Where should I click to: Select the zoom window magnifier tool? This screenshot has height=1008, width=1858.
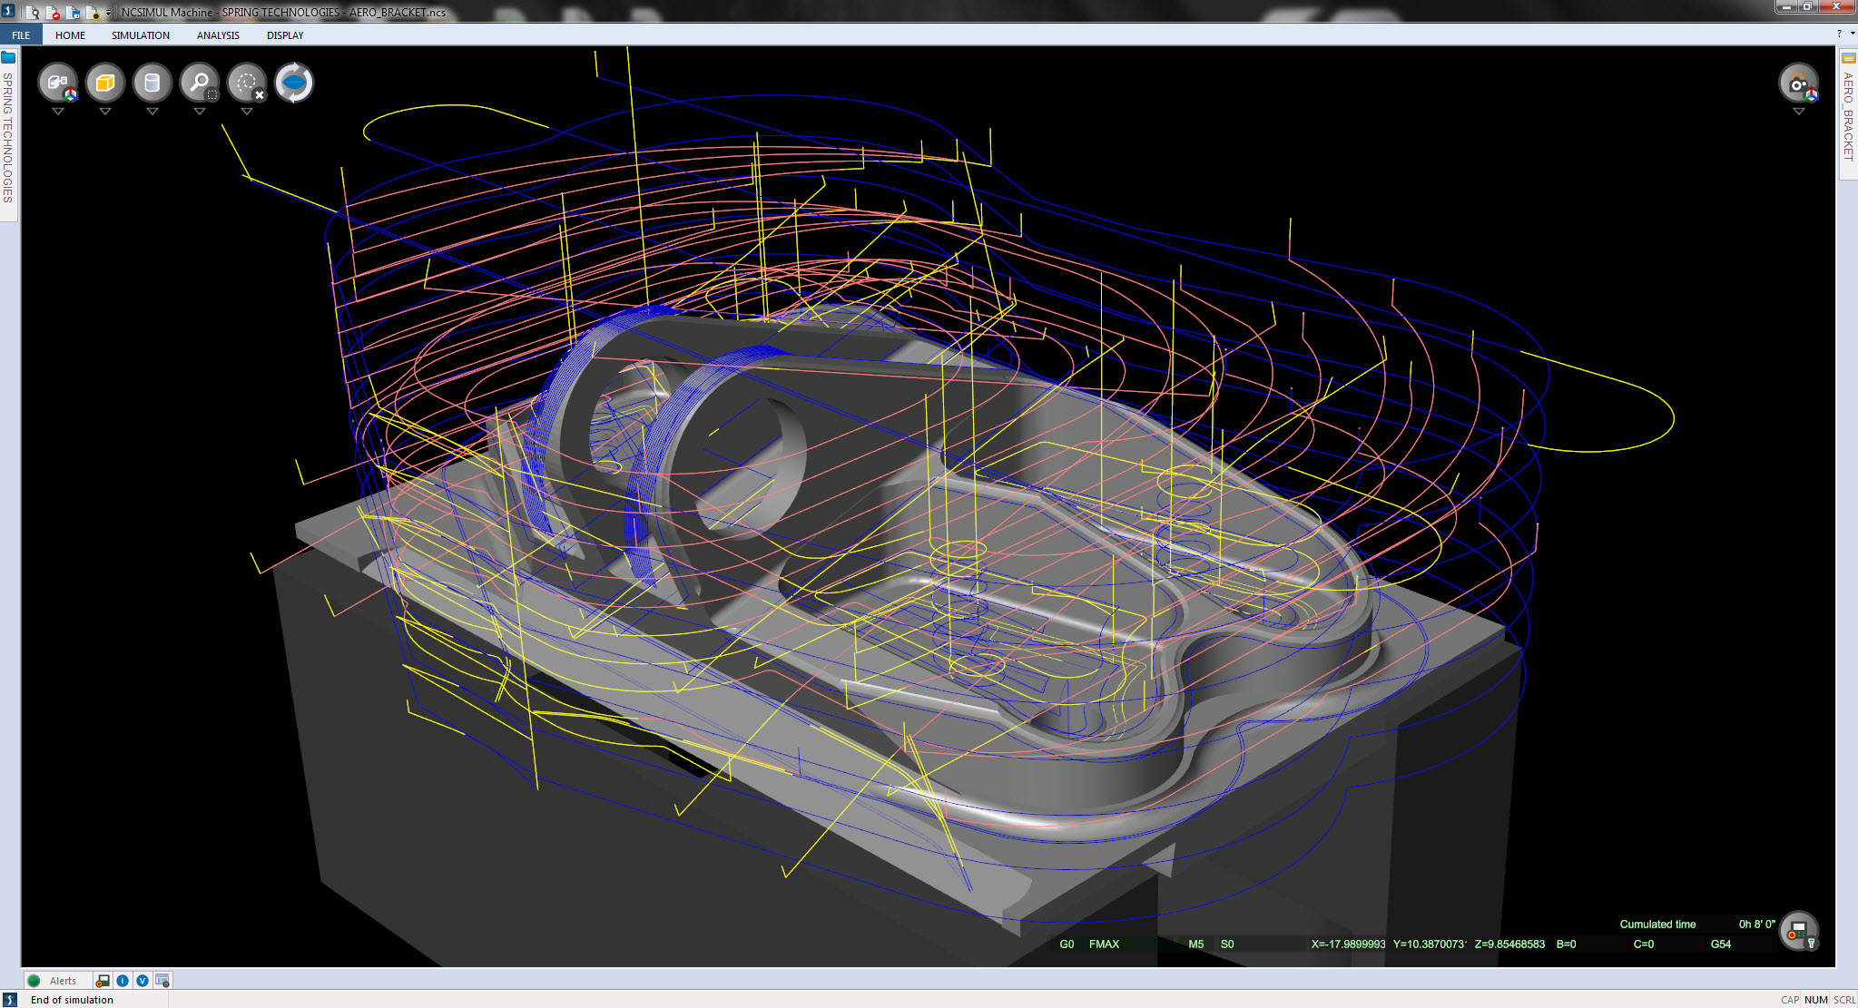click(x=200, y=83)
